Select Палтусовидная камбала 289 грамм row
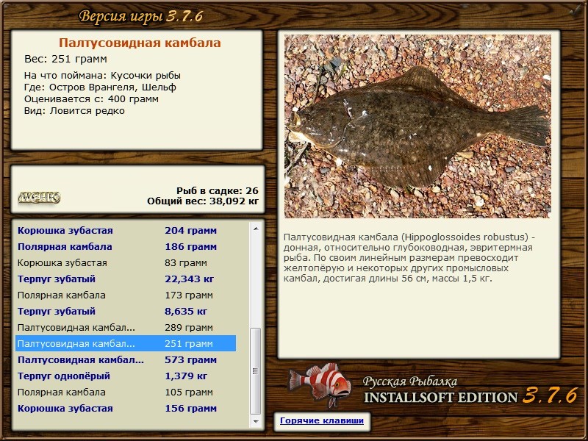588x441 pixels. coord(126,327)
